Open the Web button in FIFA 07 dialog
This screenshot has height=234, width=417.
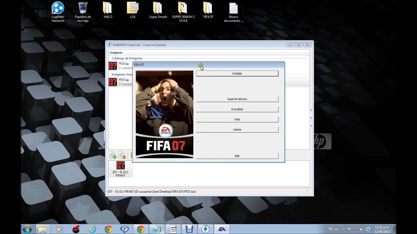tap(237, 119)
